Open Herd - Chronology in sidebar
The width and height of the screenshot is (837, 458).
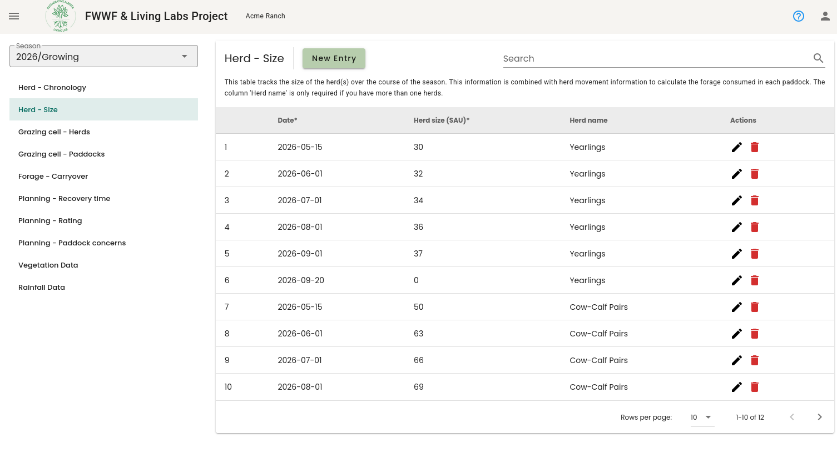coord(103,87)
